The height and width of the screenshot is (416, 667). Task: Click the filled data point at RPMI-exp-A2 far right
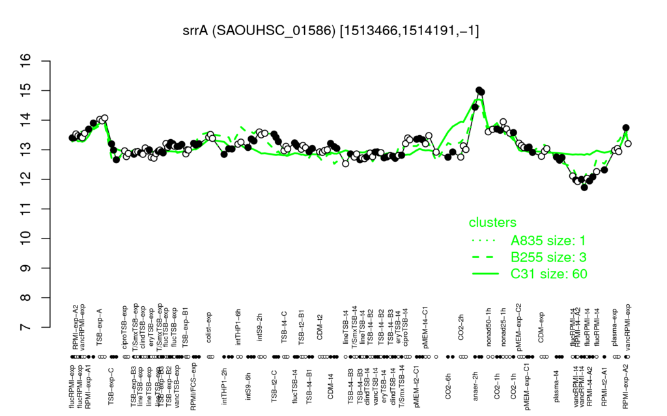pyautogui.click(x=626, y=127)
